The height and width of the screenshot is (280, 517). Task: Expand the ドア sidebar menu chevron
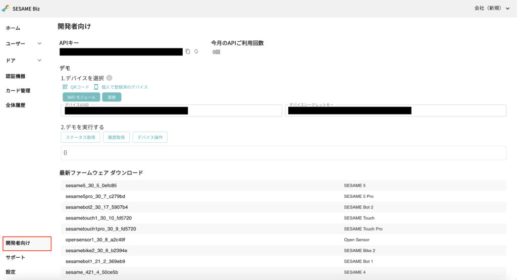tap(39, 60)
